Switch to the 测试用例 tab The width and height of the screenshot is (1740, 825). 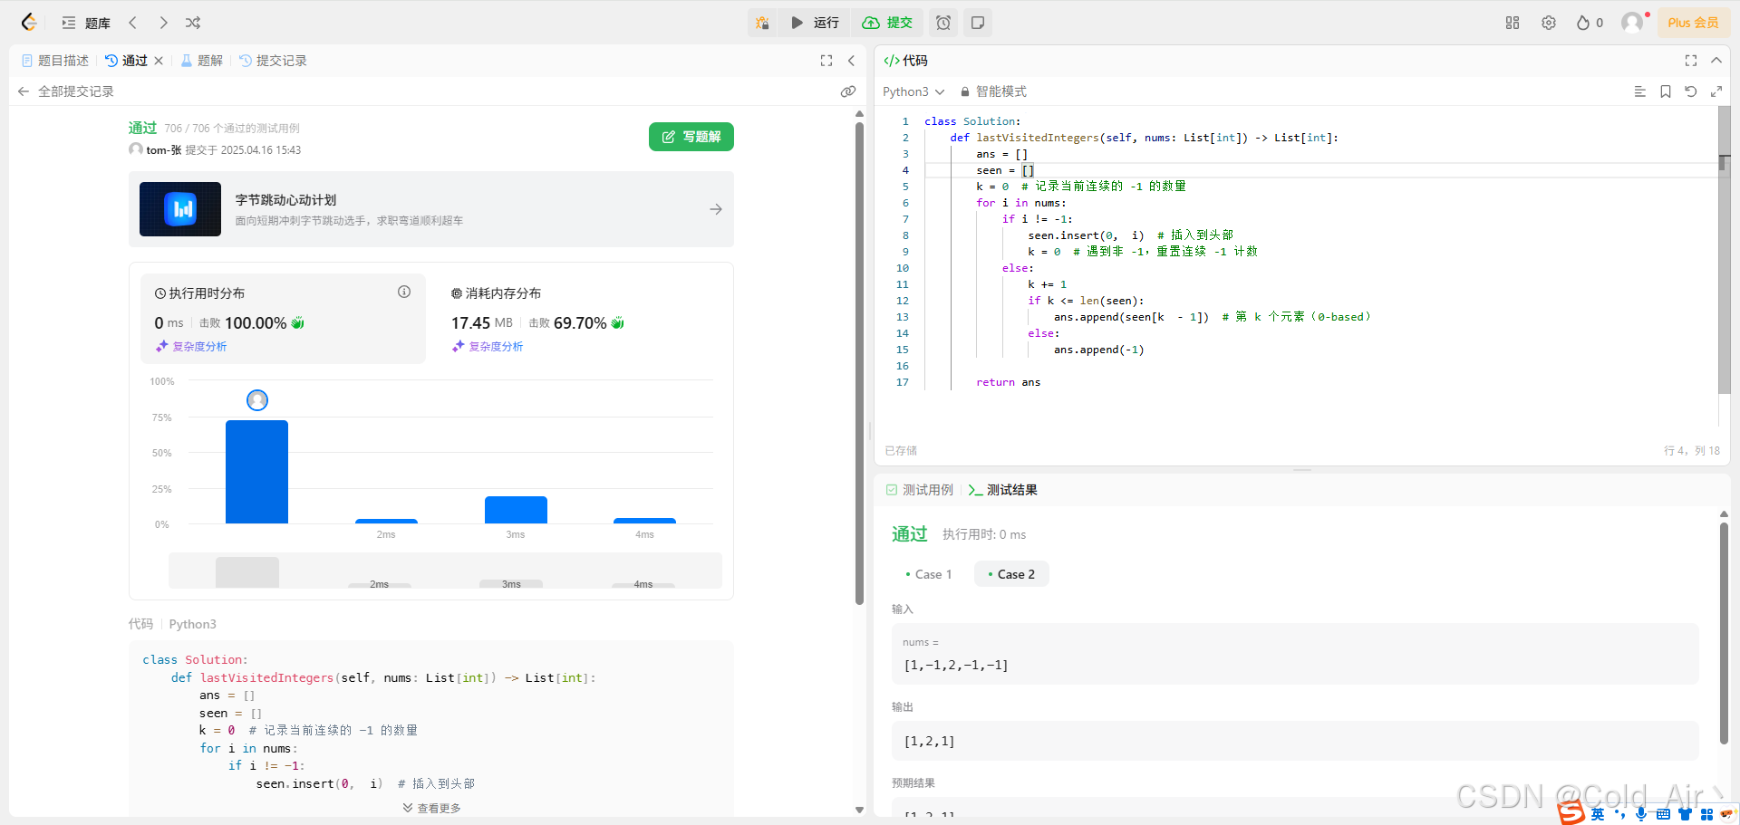click(x=920, y=490)
